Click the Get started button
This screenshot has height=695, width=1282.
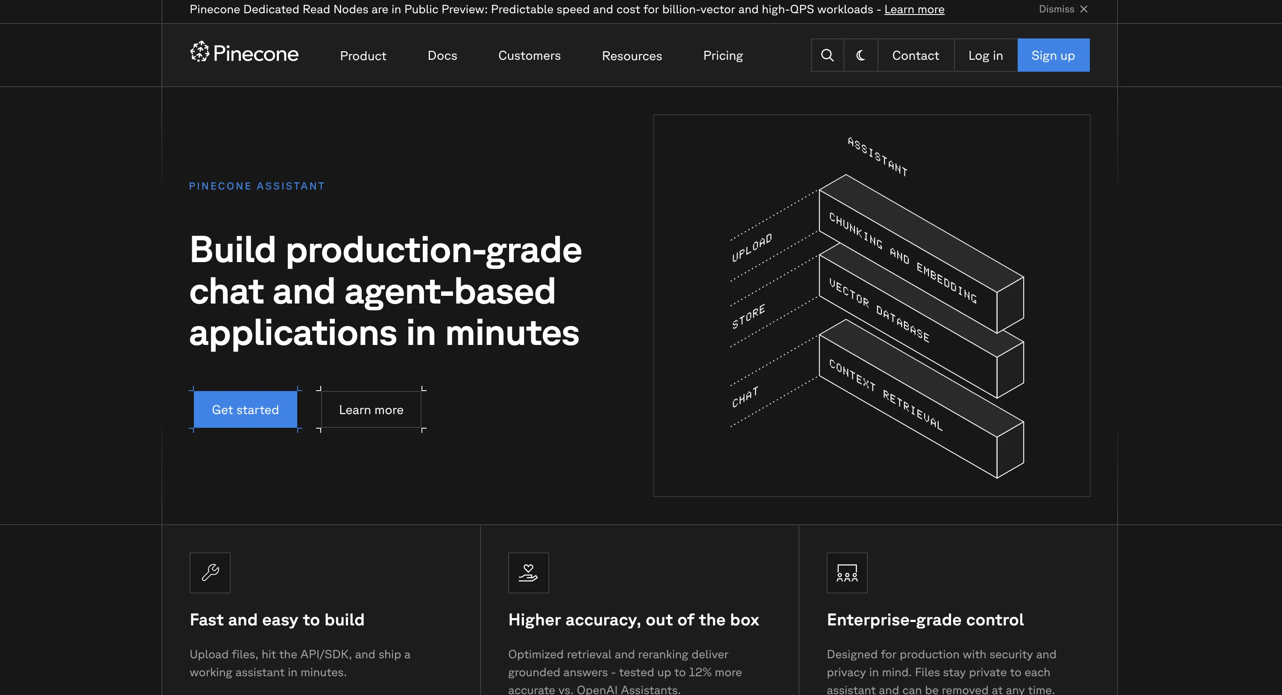click(246, 409)
